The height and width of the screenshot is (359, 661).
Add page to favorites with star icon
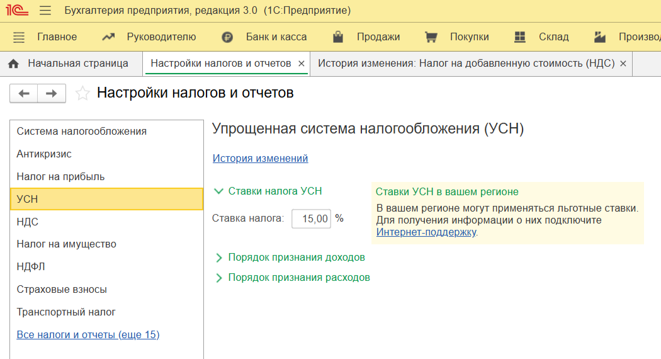coord(82,94)
